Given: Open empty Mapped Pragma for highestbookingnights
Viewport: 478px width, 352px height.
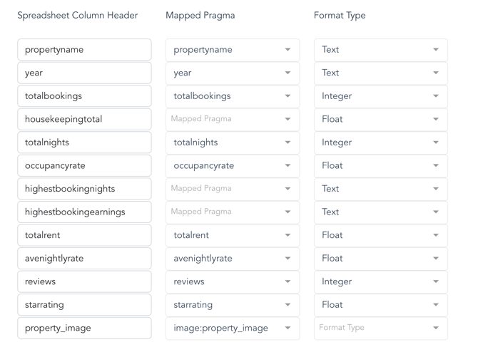Looking at the screenshot, I should [x=233, y=189].
